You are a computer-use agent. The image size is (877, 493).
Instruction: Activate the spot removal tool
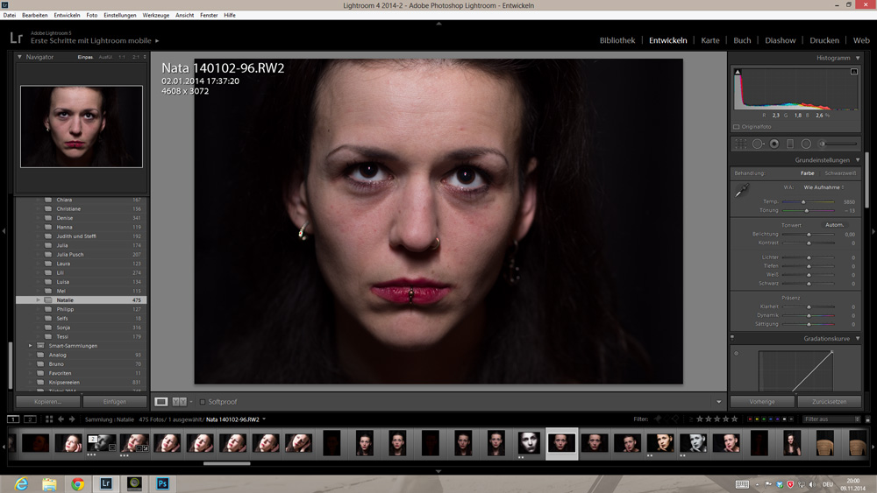pos(758,144)
